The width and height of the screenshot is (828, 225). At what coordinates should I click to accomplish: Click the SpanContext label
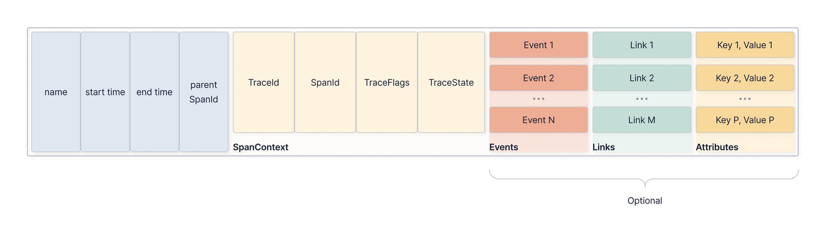(260, 147)
